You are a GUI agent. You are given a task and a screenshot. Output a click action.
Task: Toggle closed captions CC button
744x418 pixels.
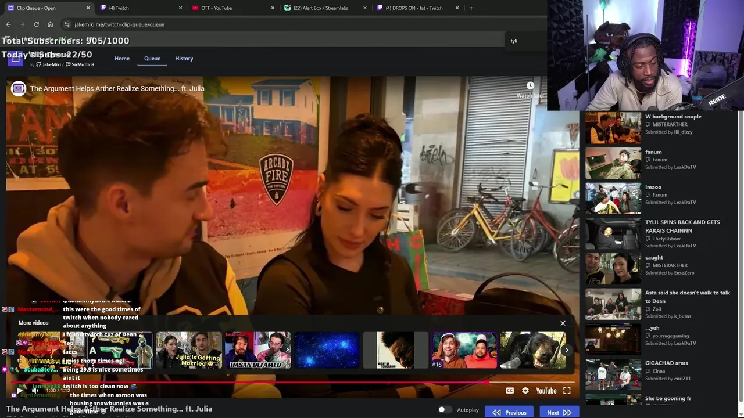[510, 391]
